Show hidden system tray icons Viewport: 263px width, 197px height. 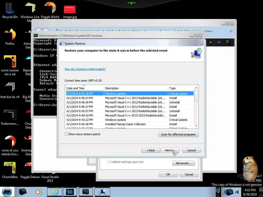218,192
